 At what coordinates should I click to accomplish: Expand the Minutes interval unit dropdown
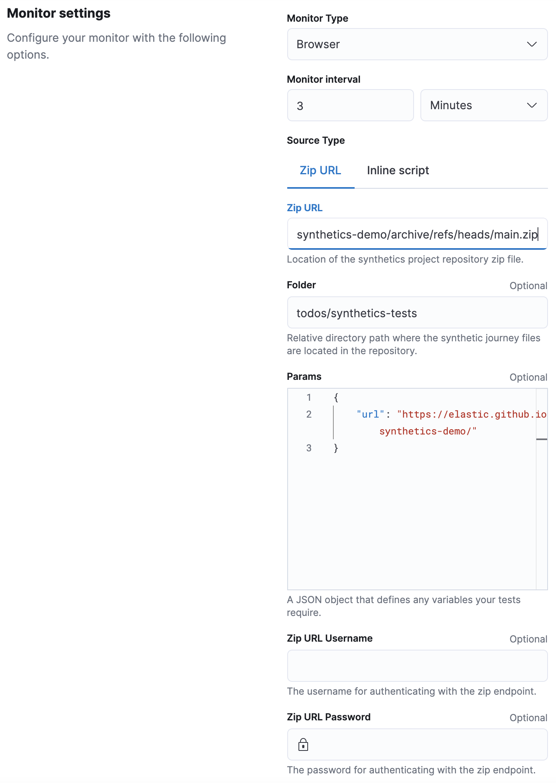[x=483, y=105]
